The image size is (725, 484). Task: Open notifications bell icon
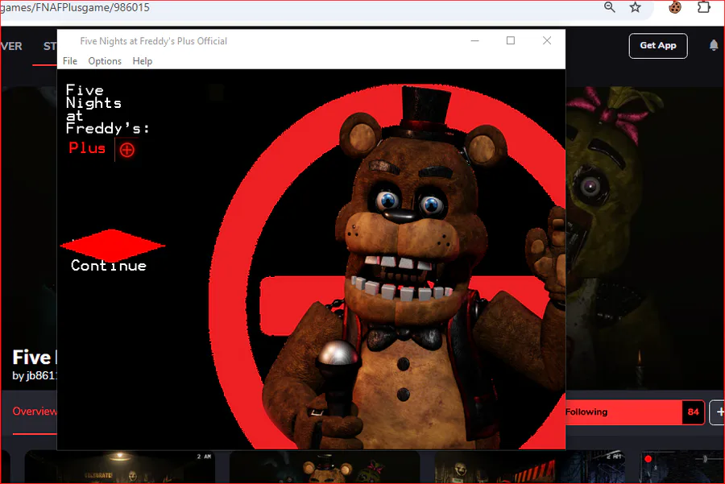(x=714, y=45)
